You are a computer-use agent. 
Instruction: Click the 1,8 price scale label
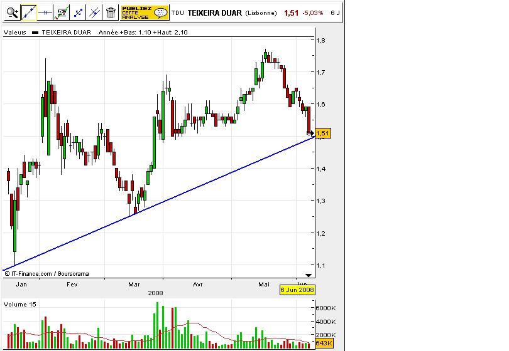(x=320, y=41)
